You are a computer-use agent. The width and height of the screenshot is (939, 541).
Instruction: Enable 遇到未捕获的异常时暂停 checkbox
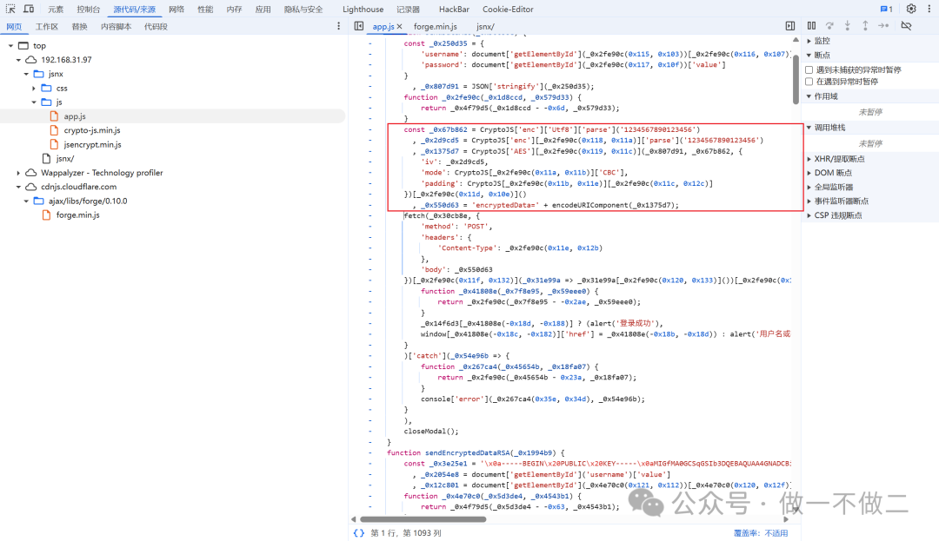(x=809, y=69)
